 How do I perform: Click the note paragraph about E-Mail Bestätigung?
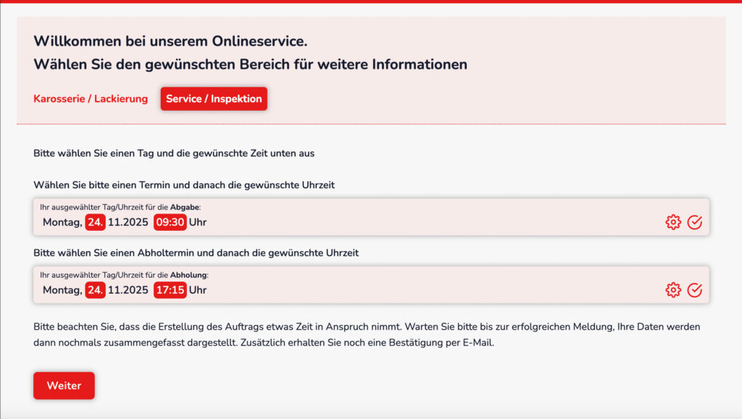(x=362, y=335)
